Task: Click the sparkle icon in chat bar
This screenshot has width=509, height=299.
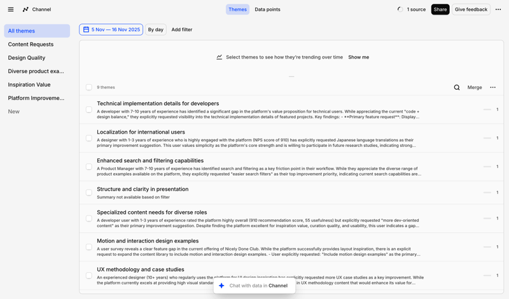Action: pyautogui.click(x=221, y=286)
